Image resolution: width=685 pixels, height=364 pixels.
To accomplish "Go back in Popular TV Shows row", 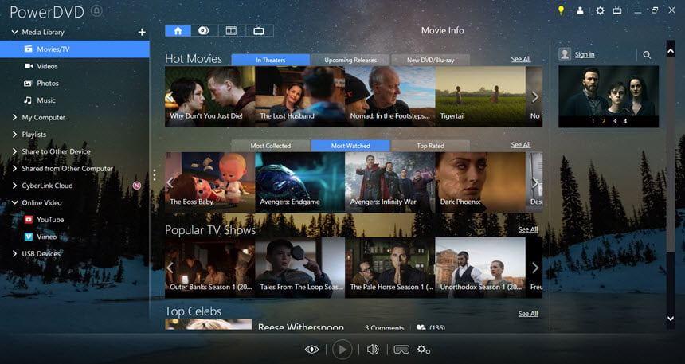I will [x=170, y=268].
